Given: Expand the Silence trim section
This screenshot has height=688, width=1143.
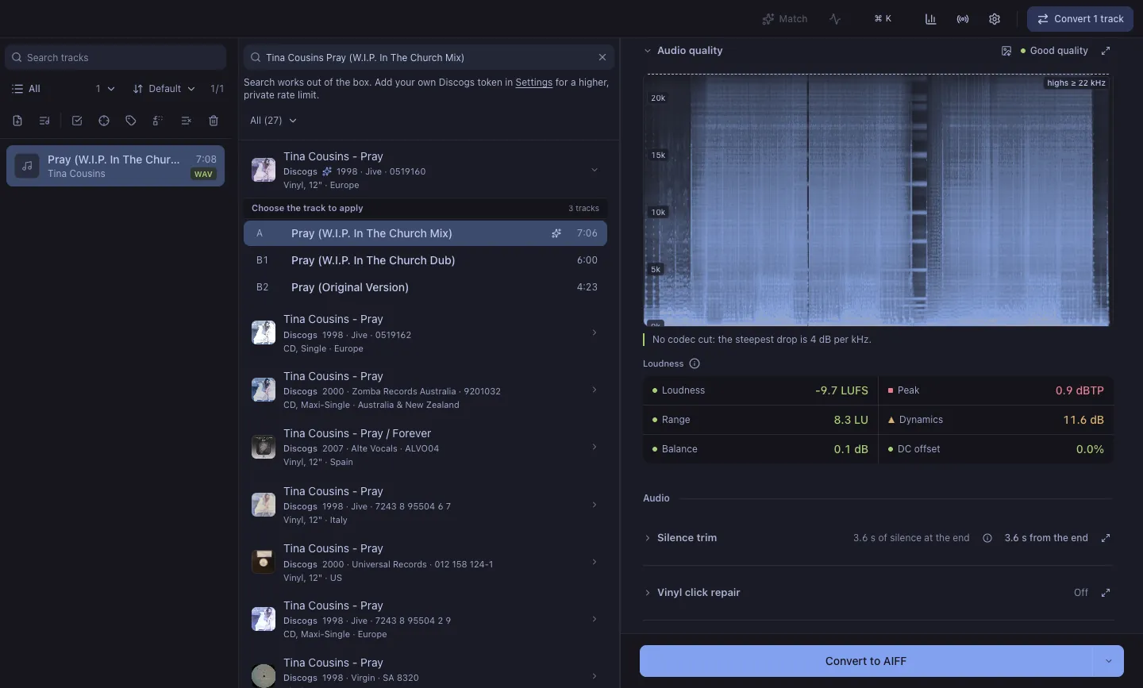Looking at the screenshot, I should (648, 538).
